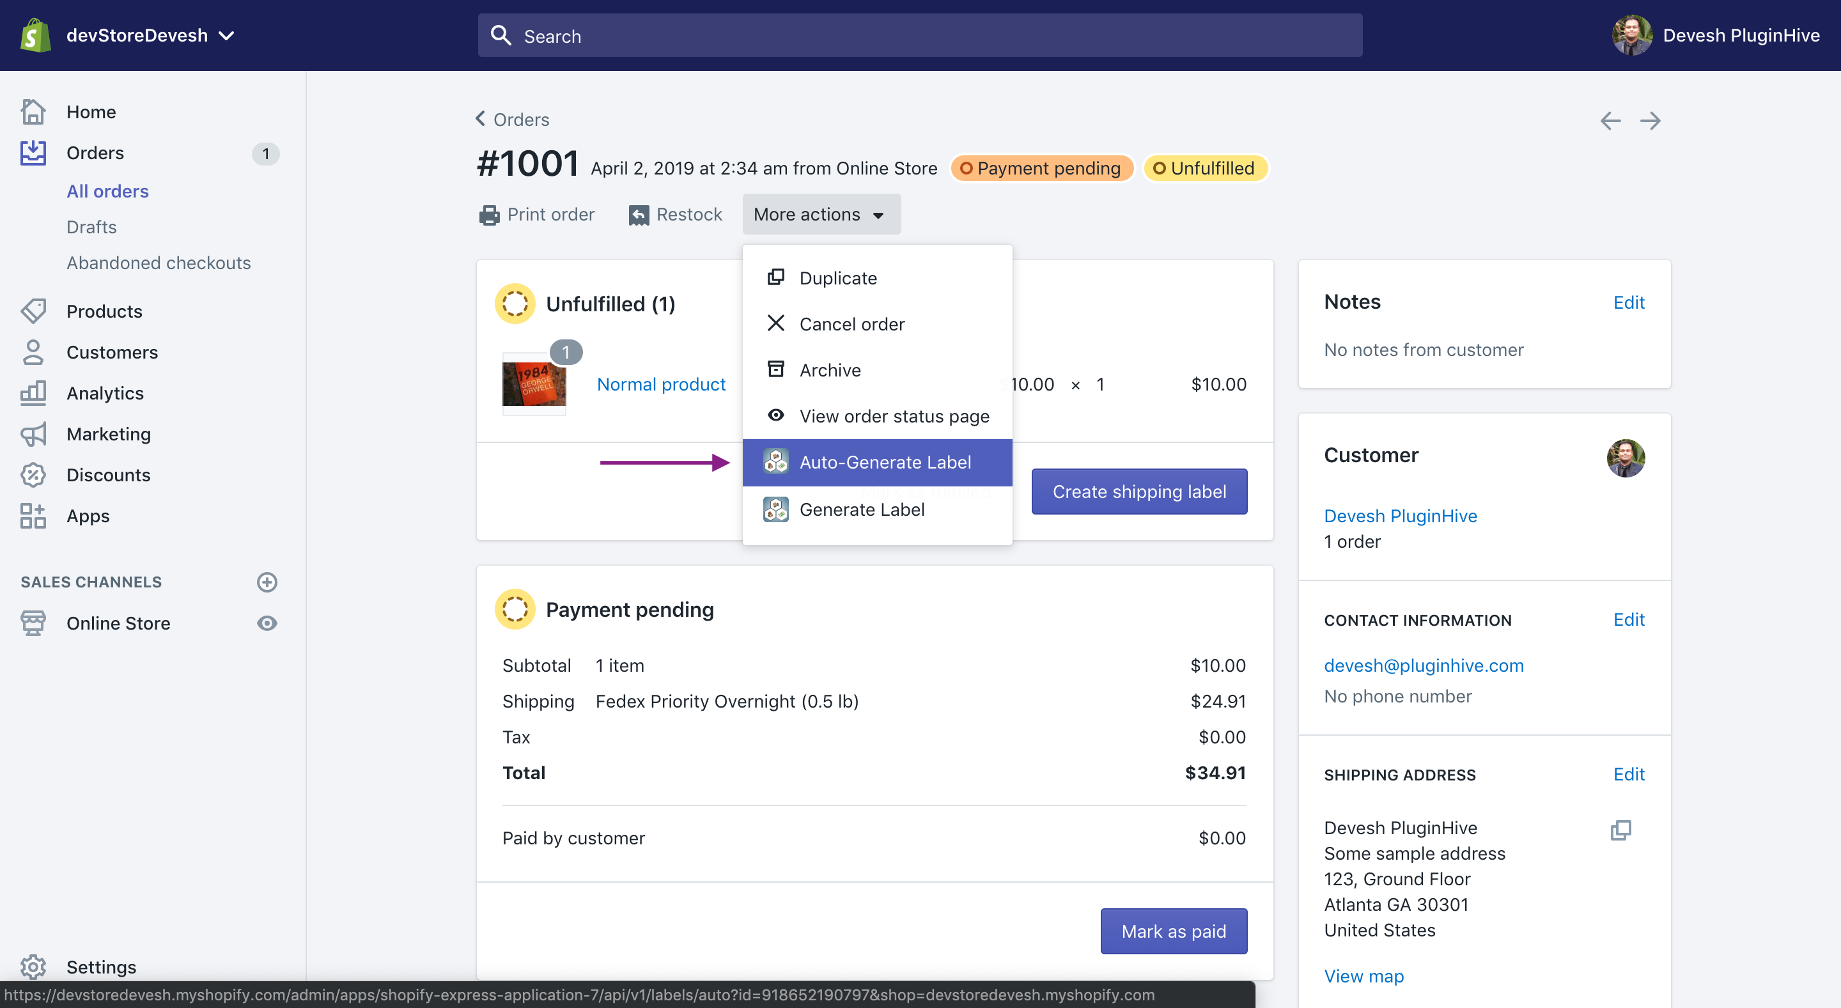This screenshot has height=1008, width=1841.
Task: Open the View map link
Action: tap(1363, 975)
